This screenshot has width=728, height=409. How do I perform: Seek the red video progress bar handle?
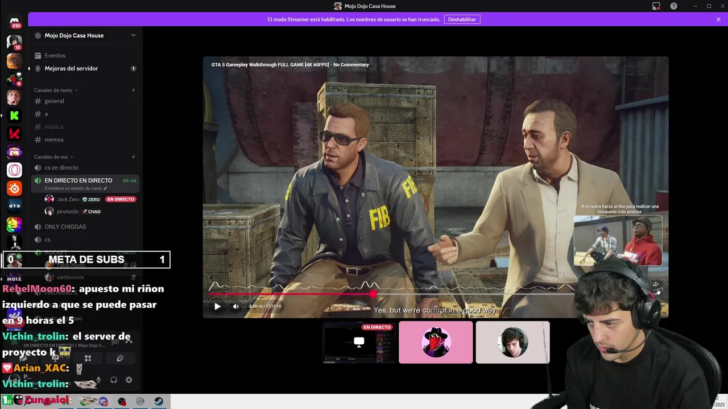[373, 294]
